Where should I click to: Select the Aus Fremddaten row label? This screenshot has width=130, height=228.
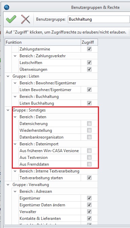pyautogui.click(x=34, y=164)
